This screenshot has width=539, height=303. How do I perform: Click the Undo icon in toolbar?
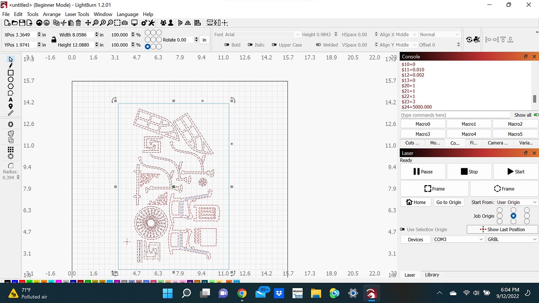tap(39, 23)
